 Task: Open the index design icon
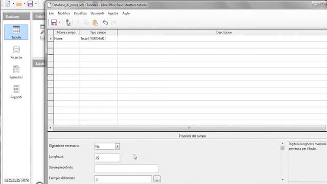click(x=68, y=22)
